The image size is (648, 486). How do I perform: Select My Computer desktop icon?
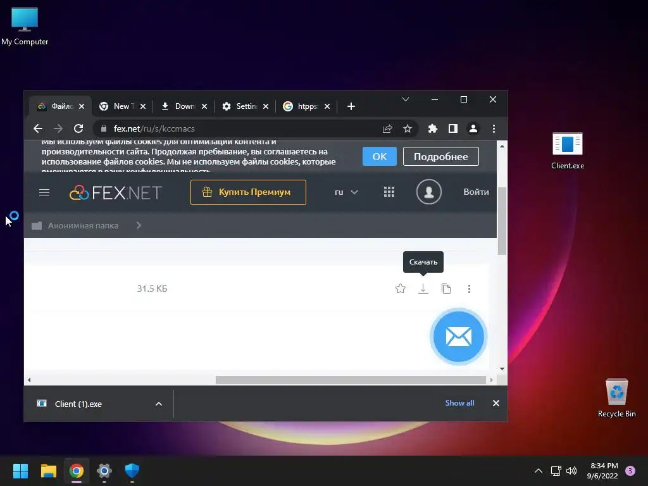pyautogui.click(x=25, y=27)
